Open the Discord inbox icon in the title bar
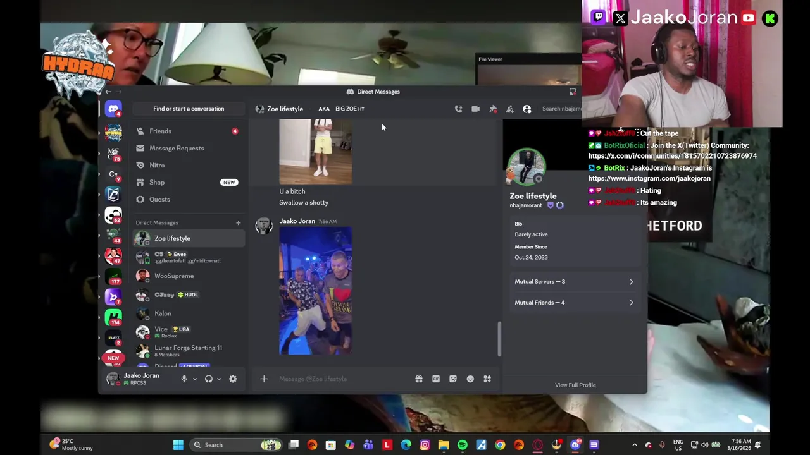 pos(573,92)
